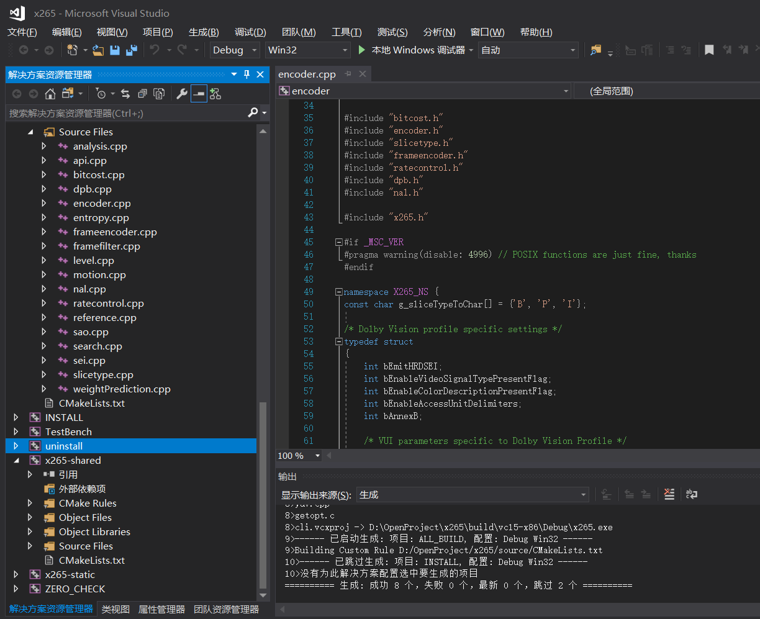Click the Save icon in main toolbar
This screenshot has width=760, height=619.
(115, 50)
